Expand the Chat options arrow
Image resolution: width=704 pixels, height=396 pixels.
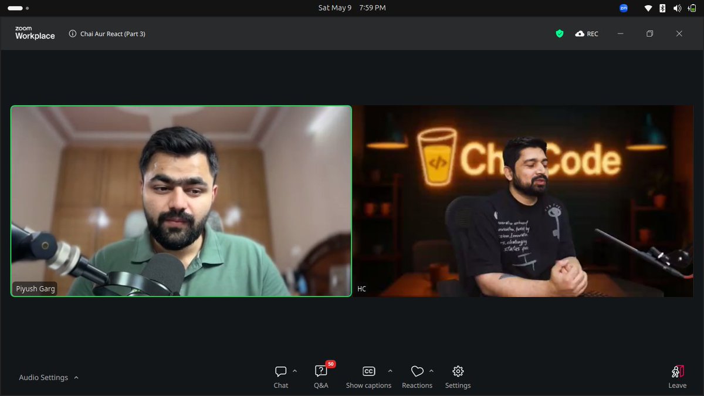295,371
